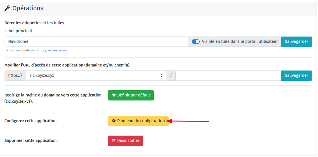318x157 pixels.
Task: Open the https://zic.xoyize.xyz link
Action: (52, 50)
